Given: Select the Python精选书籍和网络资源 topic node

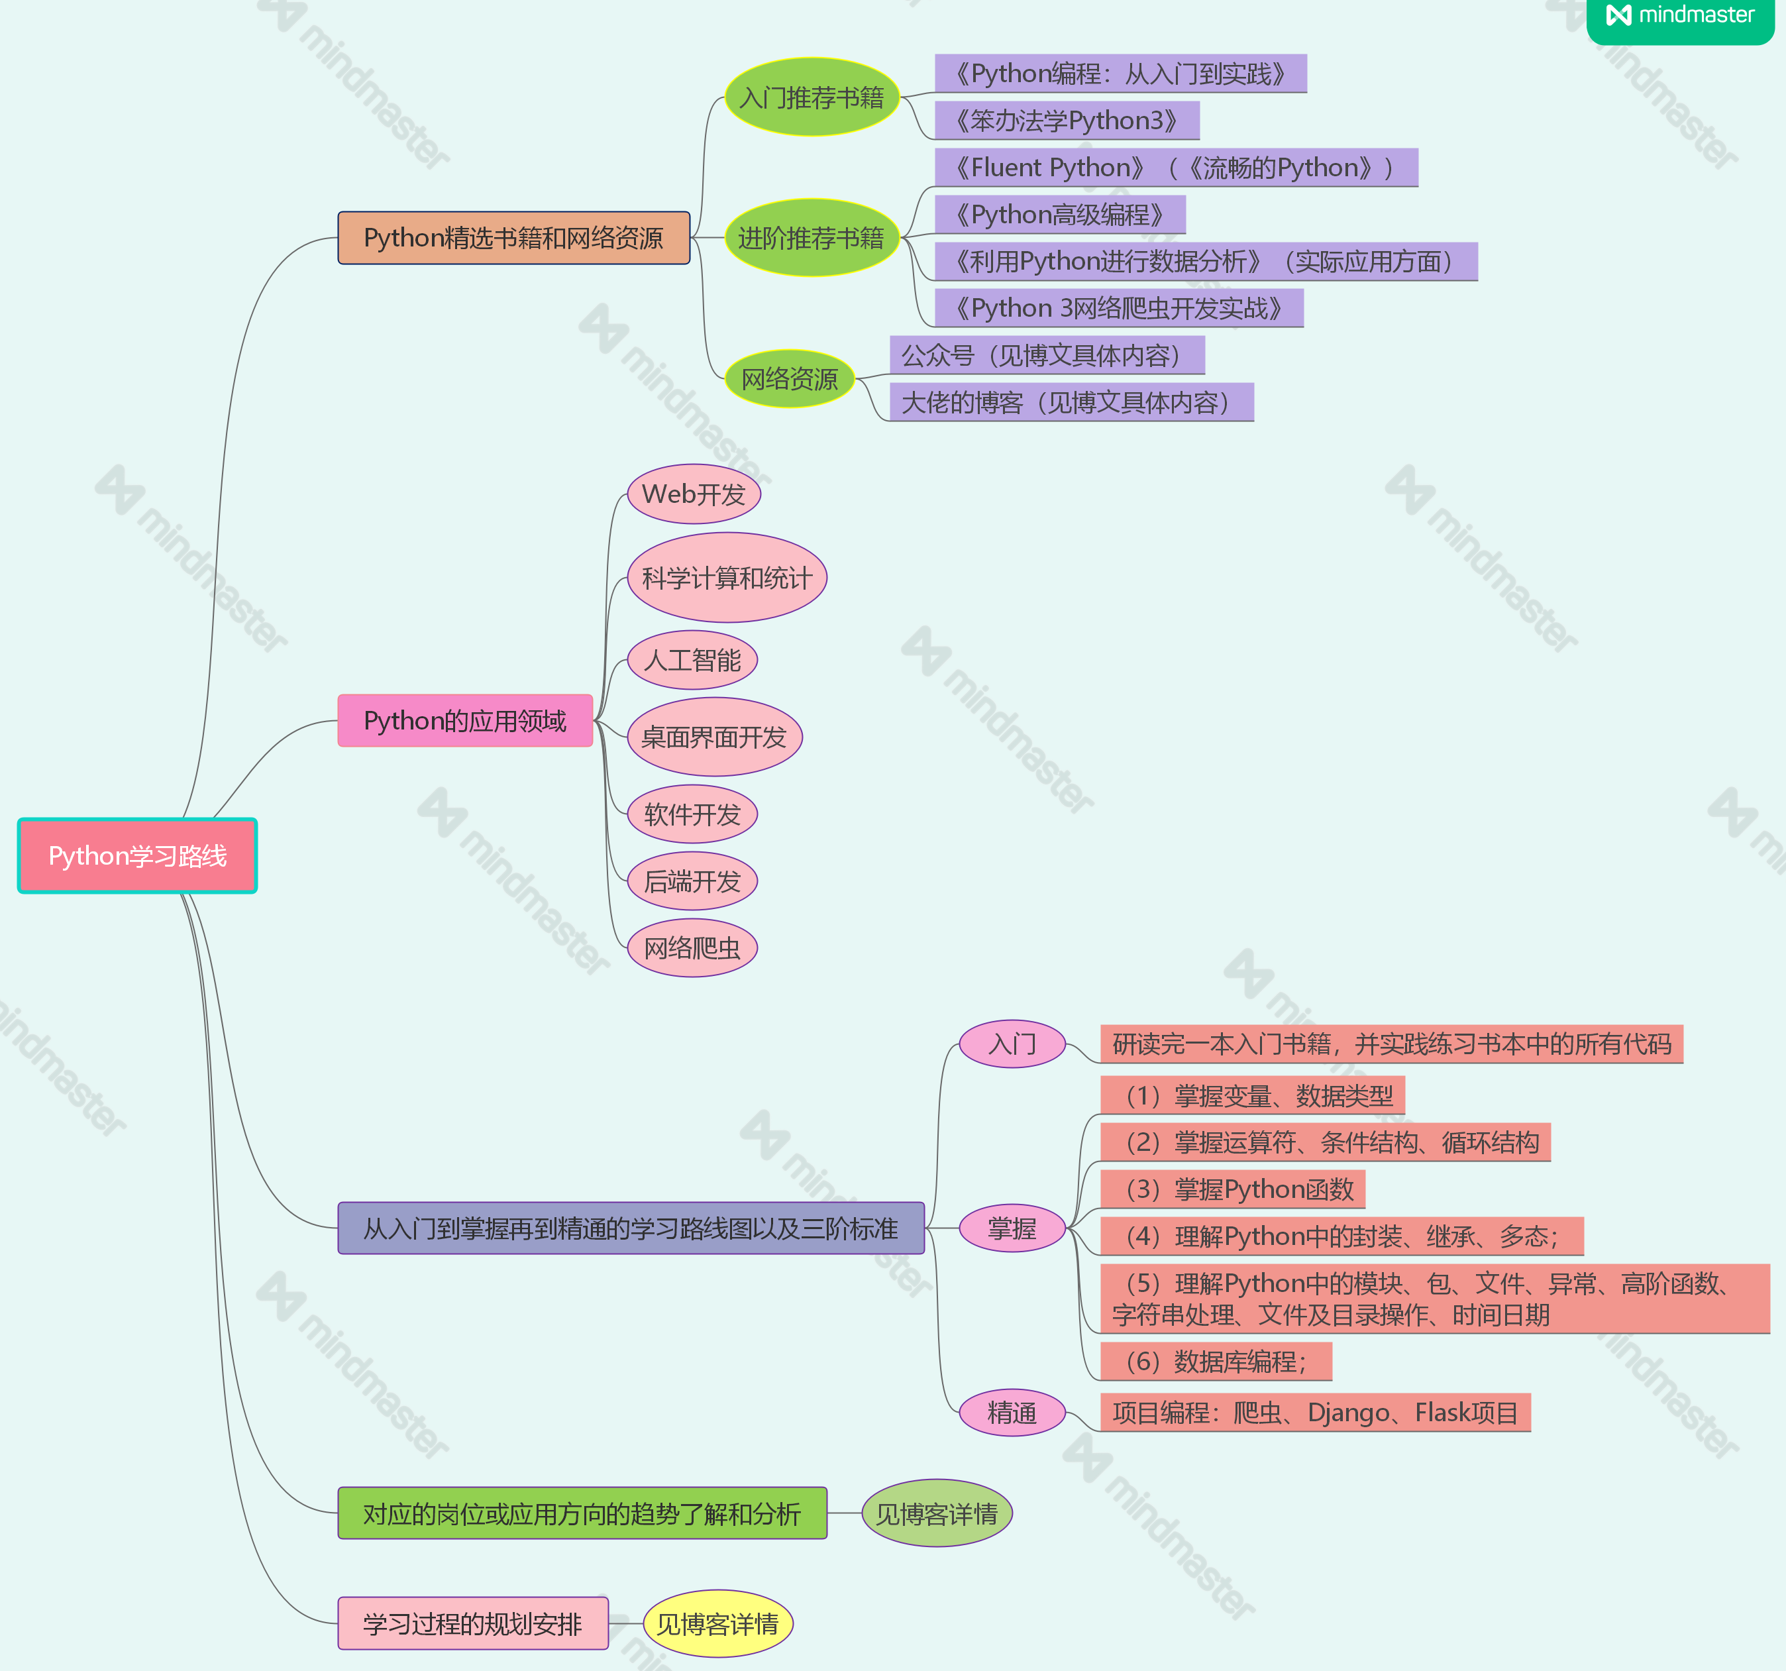Looking at the screenshot, I should coord(513,238).
